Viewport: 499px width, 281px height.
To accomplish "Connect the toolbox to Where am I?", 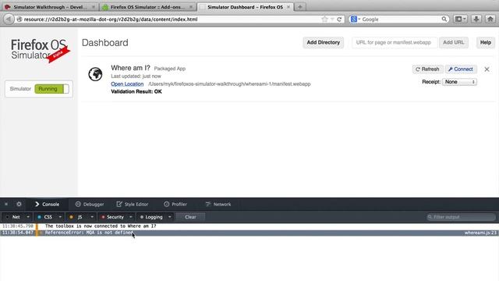I will 461,69.
